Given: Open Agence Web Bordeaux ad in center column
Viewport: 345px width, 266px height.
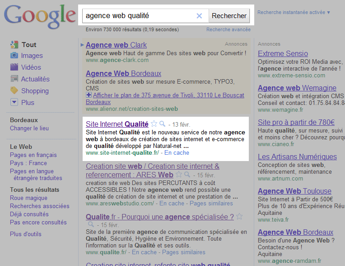Looking at the screenshot, I should [x=123, y=73].
